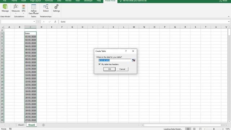Viewport: 231px width, 130px height.
Task: Zoom in with the plus button
Action: point(223,129)
